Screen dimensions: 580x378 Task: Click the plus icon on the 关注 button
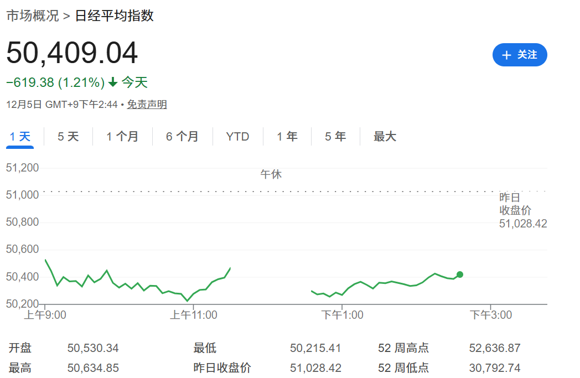pos(506,55)
